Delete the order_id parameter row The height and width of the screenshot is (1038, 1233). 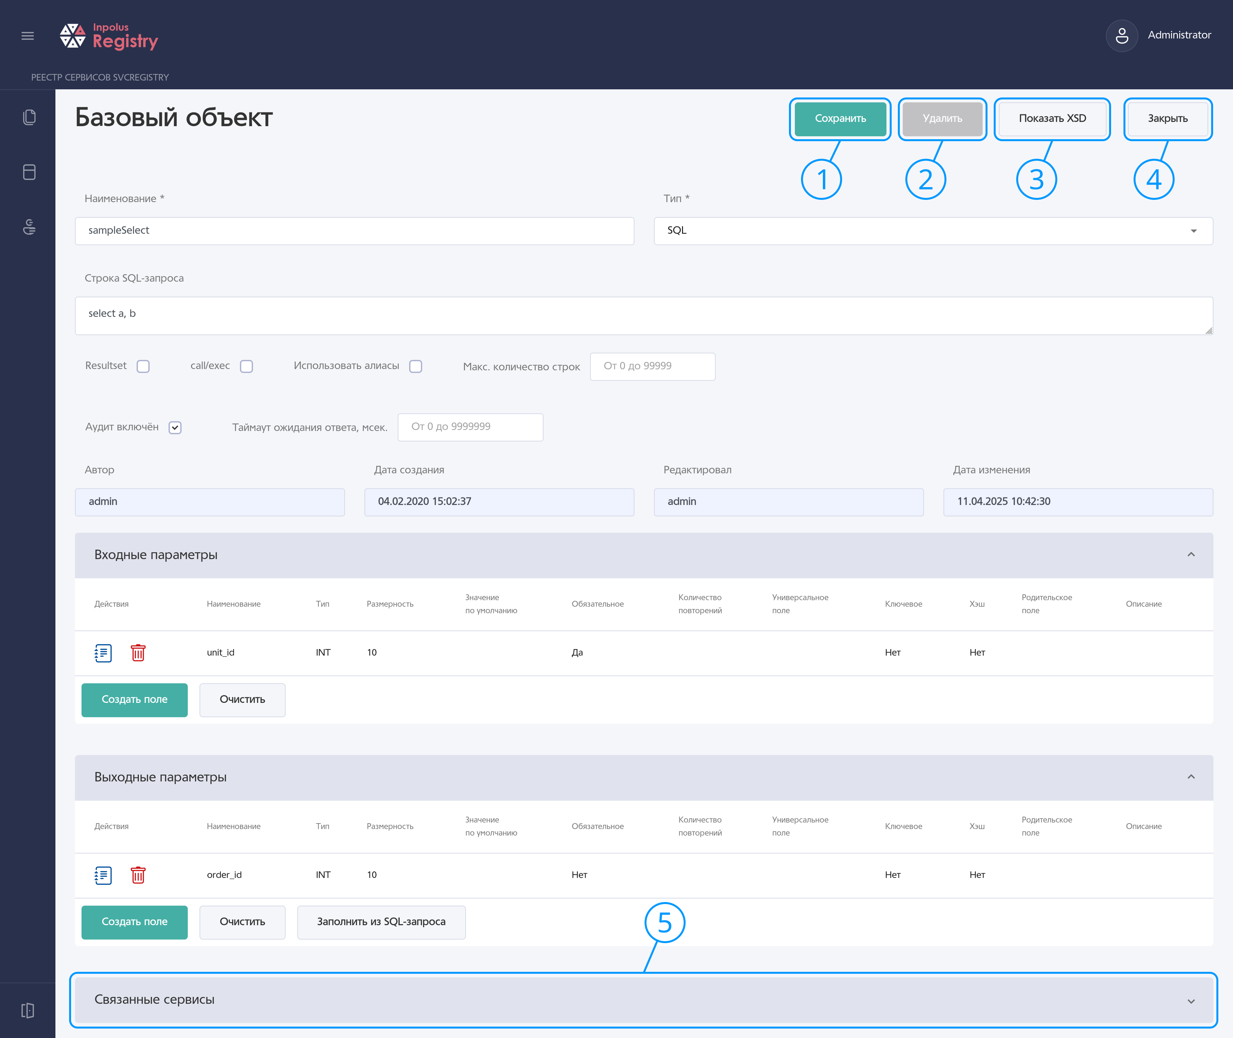[x=138, y=875]
